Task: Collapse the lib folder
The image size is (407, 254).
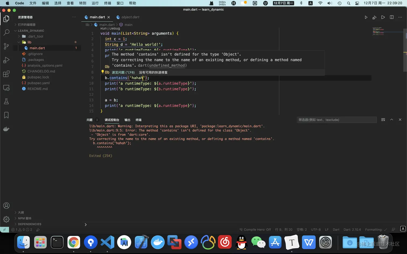Action: (x=47, y=42)
